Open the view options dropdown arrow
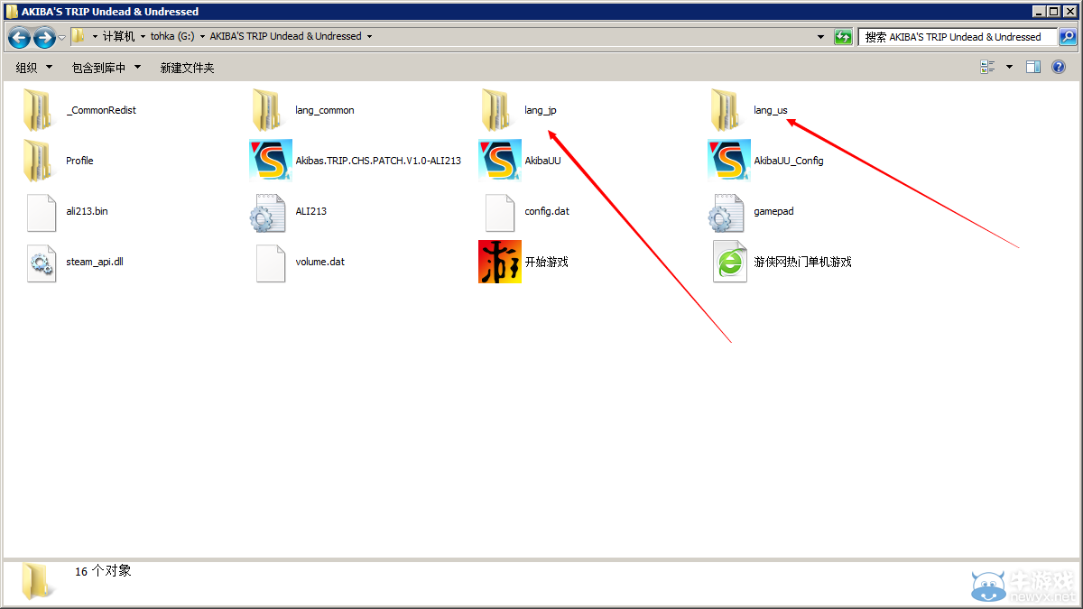The height and width of the screenshot is (609, 1083). pyautogui.click(x=1009, y=67)
